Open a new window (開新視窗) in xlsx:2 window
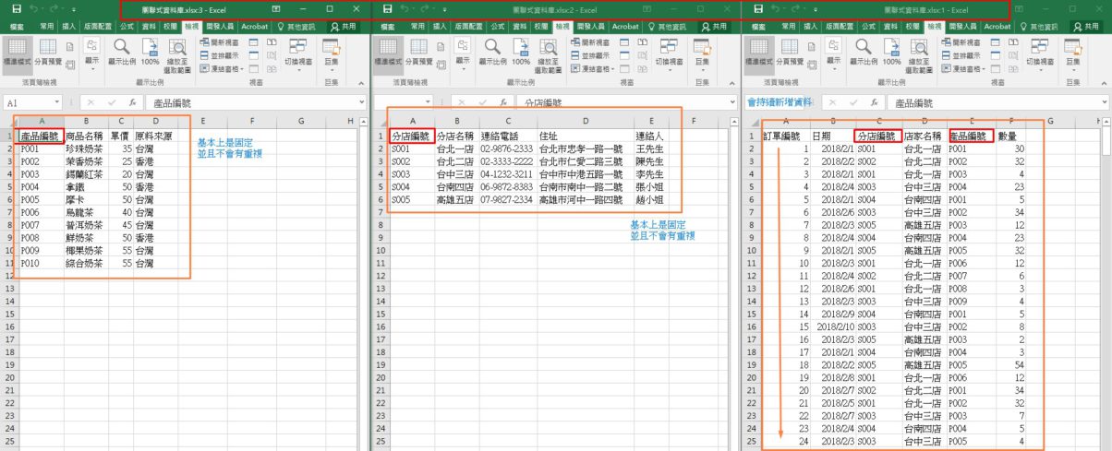The height and width of the screenshot is (451, 1112). [x=592, y=42]
